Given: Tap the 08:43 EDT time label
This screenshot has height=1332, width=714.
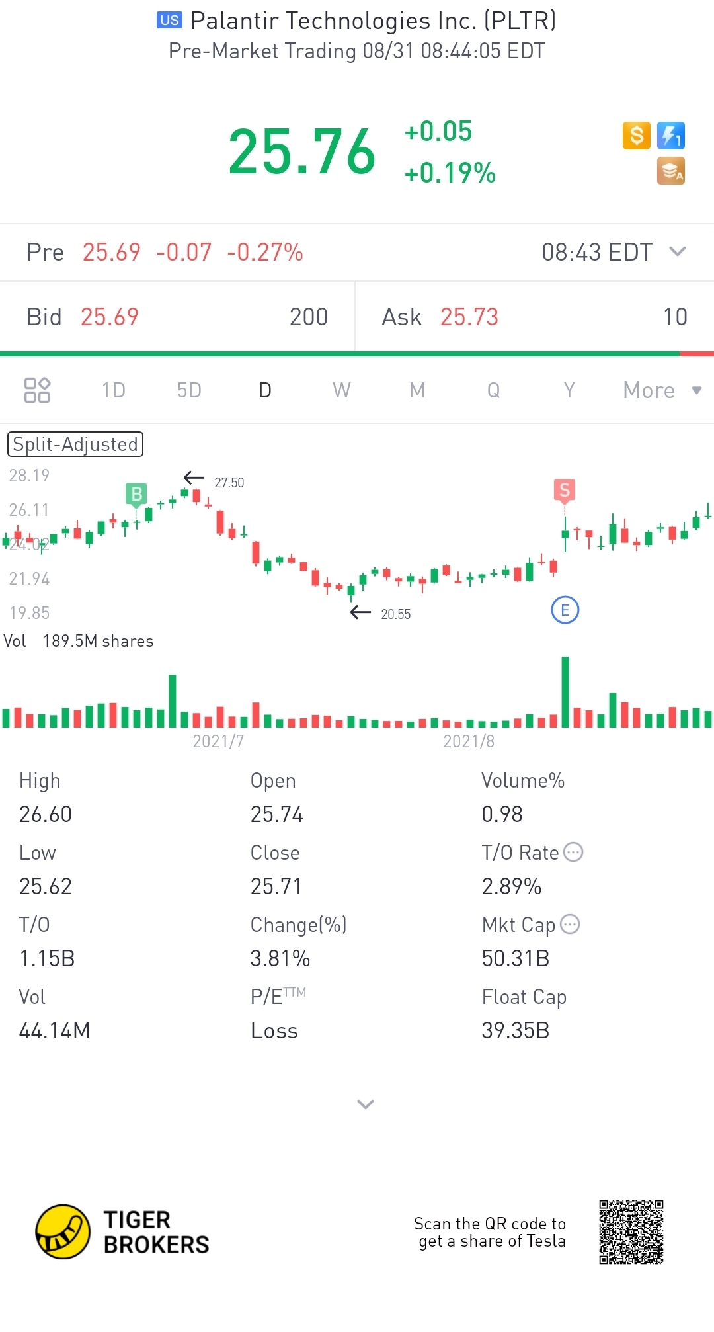Looking at the screenshot, I should [x=597, y=252].
